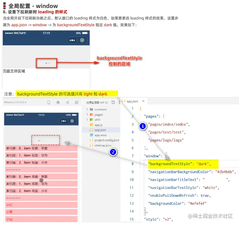Viewport: 239px width, 225px height.
Task: Click the "backgroundTextStyle": "dark" code line
Action: [x=179, y=164]
